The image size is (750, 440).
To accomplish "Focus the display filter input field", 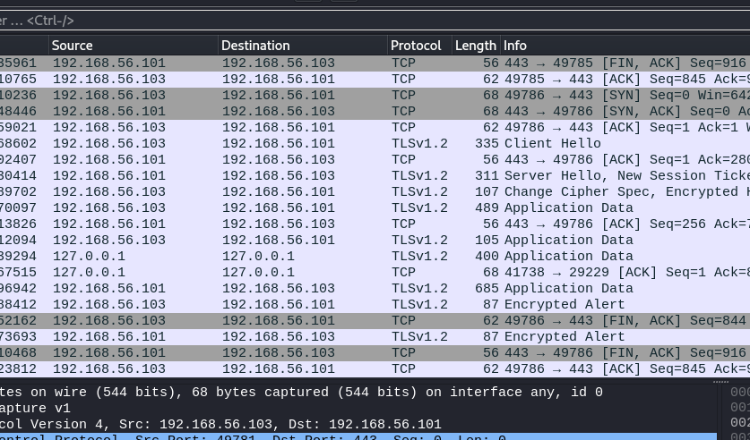I will pos(375,21).
